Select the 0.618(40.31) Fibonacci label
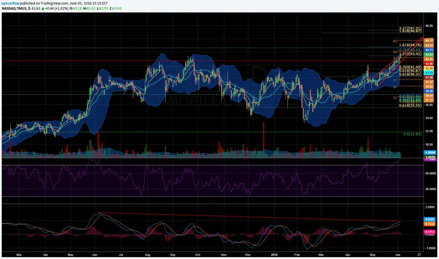 410,74
